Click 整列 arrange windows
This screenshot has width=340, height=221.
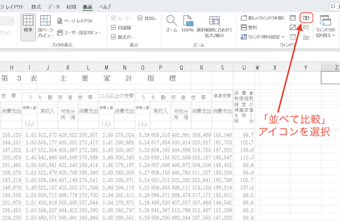pos(249,28)
